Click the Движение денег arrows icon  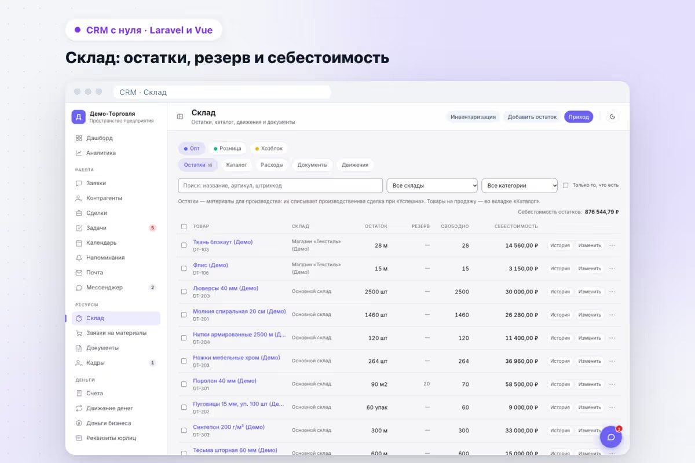[79, 409]
